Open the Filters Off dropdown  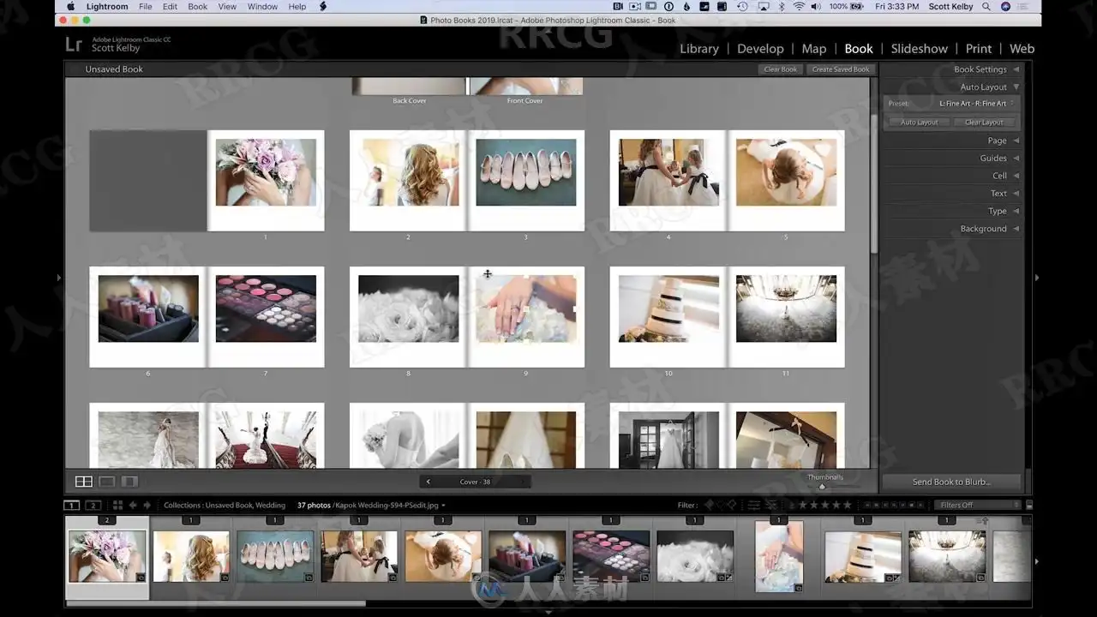click(978, 506)
